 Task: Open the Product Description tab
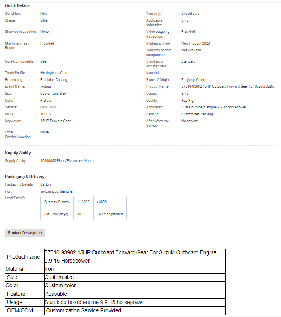[25, 233]
